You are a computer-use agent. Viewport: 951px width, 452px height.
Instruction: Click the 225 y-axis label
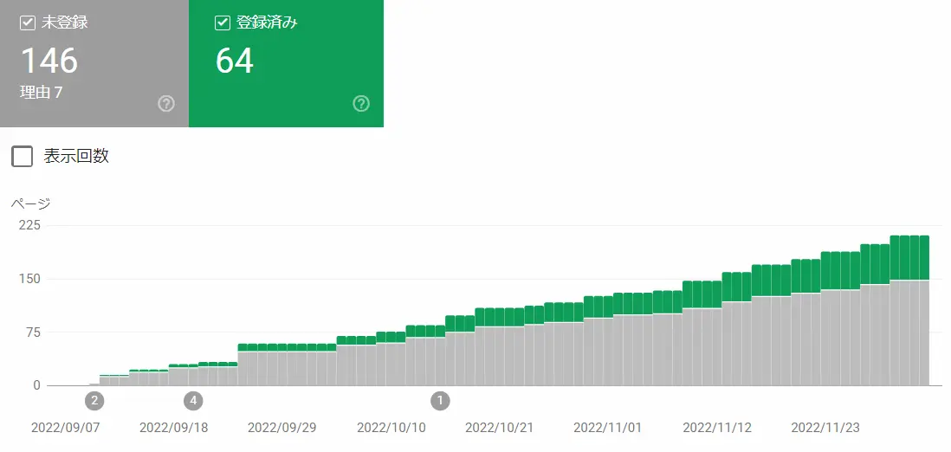click(x=30, y=225)
